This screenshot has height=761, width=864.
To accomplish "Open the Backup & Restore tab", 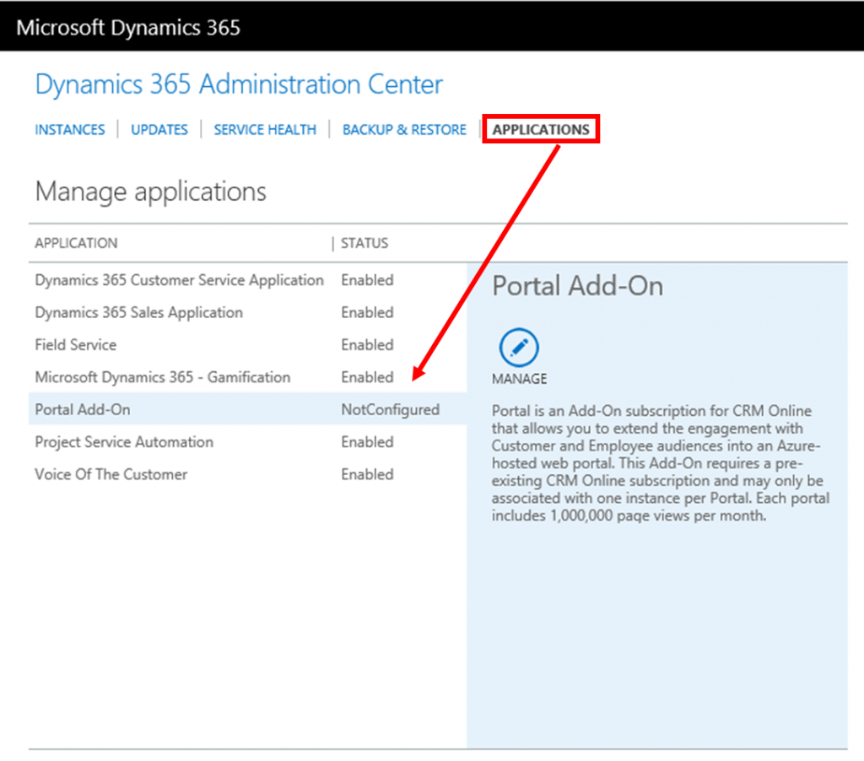I will point(404,129).
